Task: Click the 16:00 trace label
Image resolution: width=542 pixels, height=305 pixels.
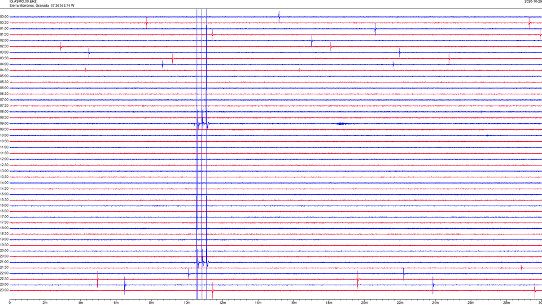Action: (4, 206)
